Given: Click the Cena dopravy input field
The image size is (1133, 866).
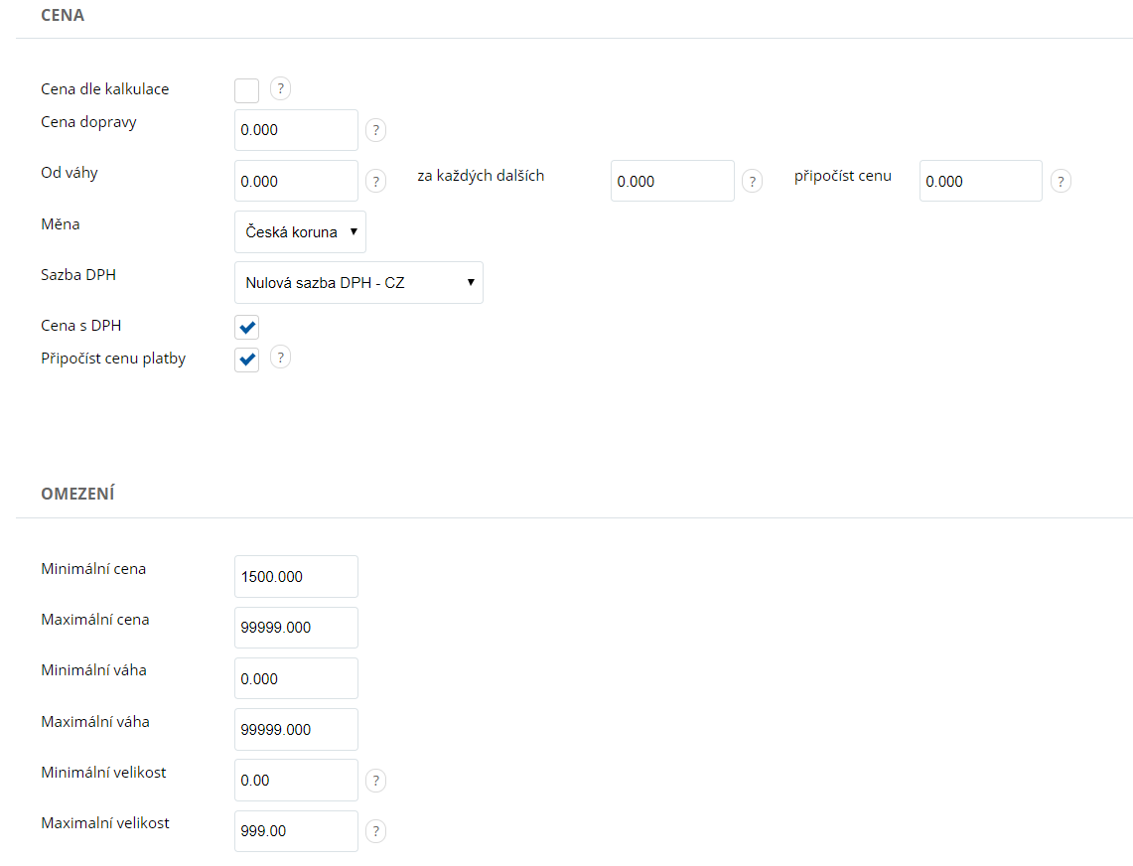Looking at the screenshot, I should (x=296, y=130).
